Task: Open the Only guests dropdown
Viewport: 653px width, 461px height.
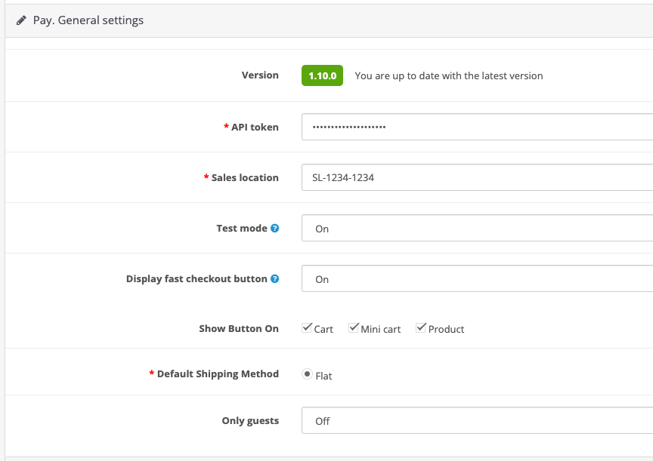Action: (477, 420)
